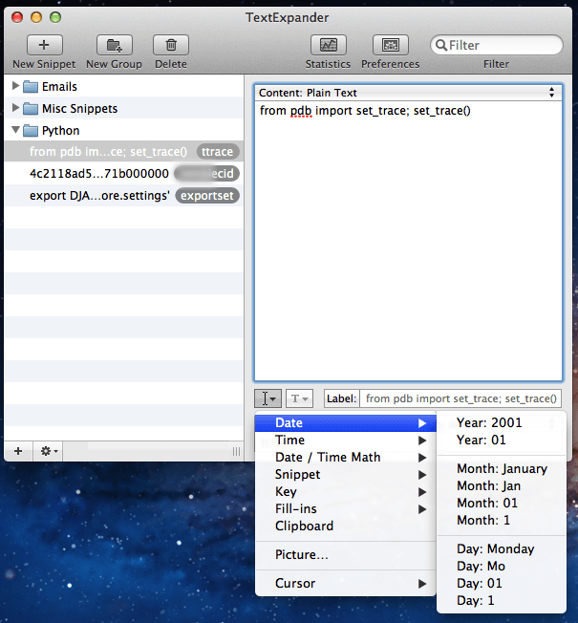Insert Day: 1 macro

[x=502, y=600]
